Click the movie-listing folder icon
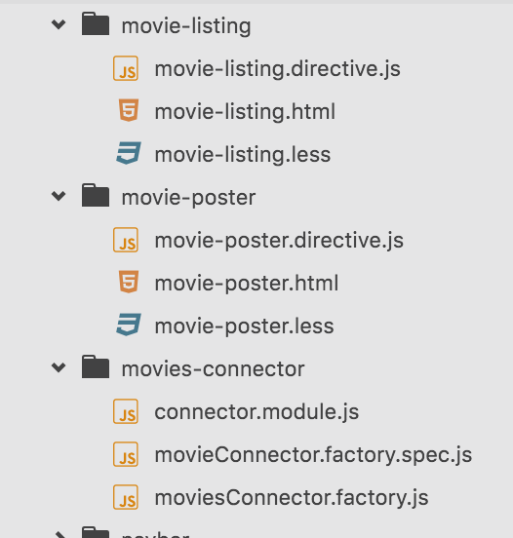Viewport: 513px width, 538px height. [96, 23]
